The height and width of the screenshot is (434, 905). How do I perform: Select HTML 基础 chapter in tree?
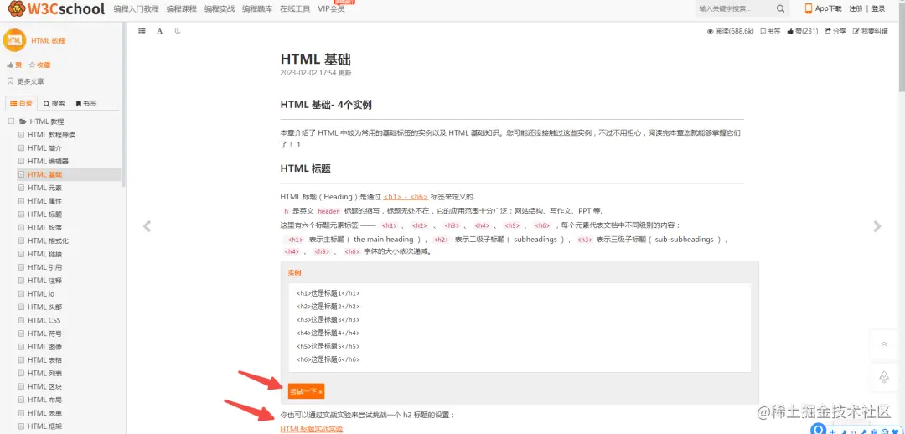click(44, 175)
